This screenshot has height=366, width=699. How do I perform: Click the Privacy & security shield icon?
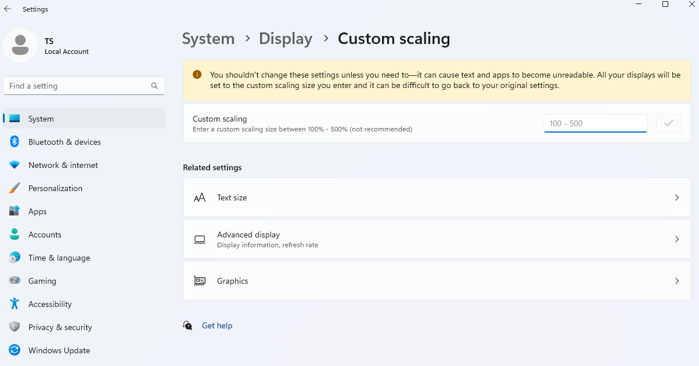pyautogui.click(x=15, y=327)
